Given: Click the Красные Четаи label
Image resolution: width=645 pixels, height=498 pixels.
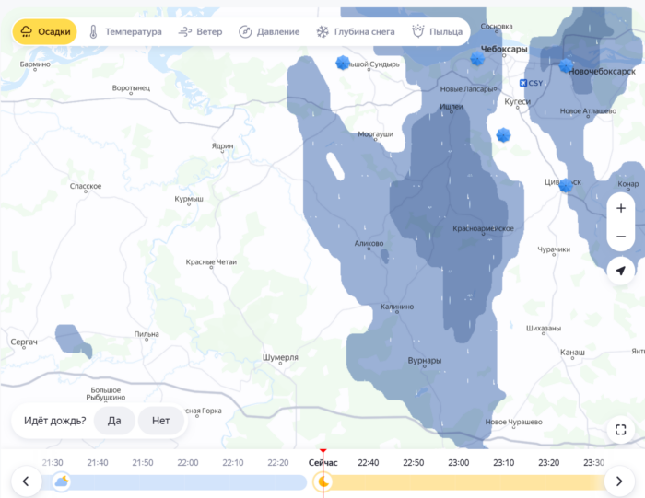Looking at the screenshot, I should 211,261.
